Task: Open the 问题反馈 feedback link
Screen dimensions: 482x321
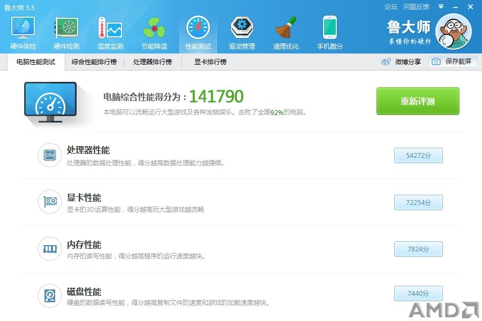Action: click(x=416, y=7)
